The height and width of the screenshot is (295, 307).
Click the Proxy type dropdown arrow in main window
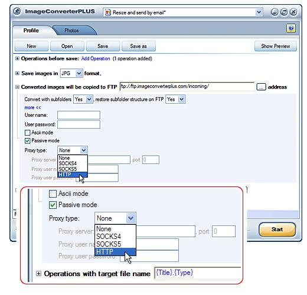83,150
